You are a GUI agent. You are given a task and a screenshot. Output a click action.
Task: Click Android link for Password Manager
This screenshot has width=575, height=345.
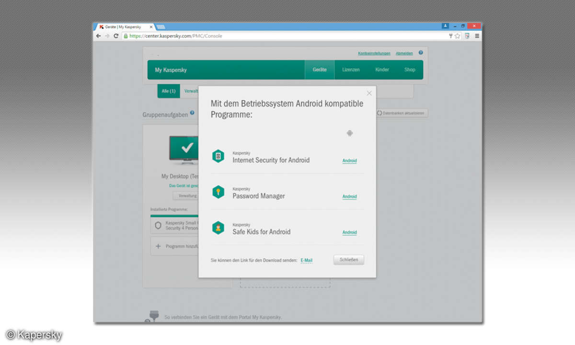[x=350, y=196]
